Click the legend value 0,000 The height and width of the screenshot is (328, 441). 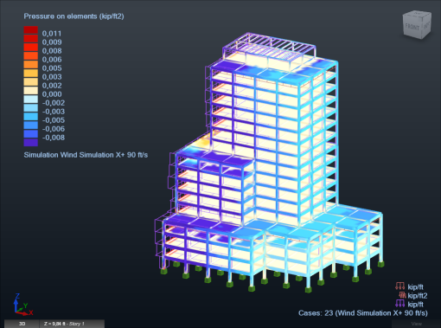(52, 94)
